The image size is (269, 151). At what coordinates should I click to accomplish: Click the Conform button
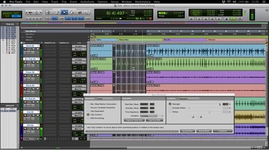(x=223, y=131)
